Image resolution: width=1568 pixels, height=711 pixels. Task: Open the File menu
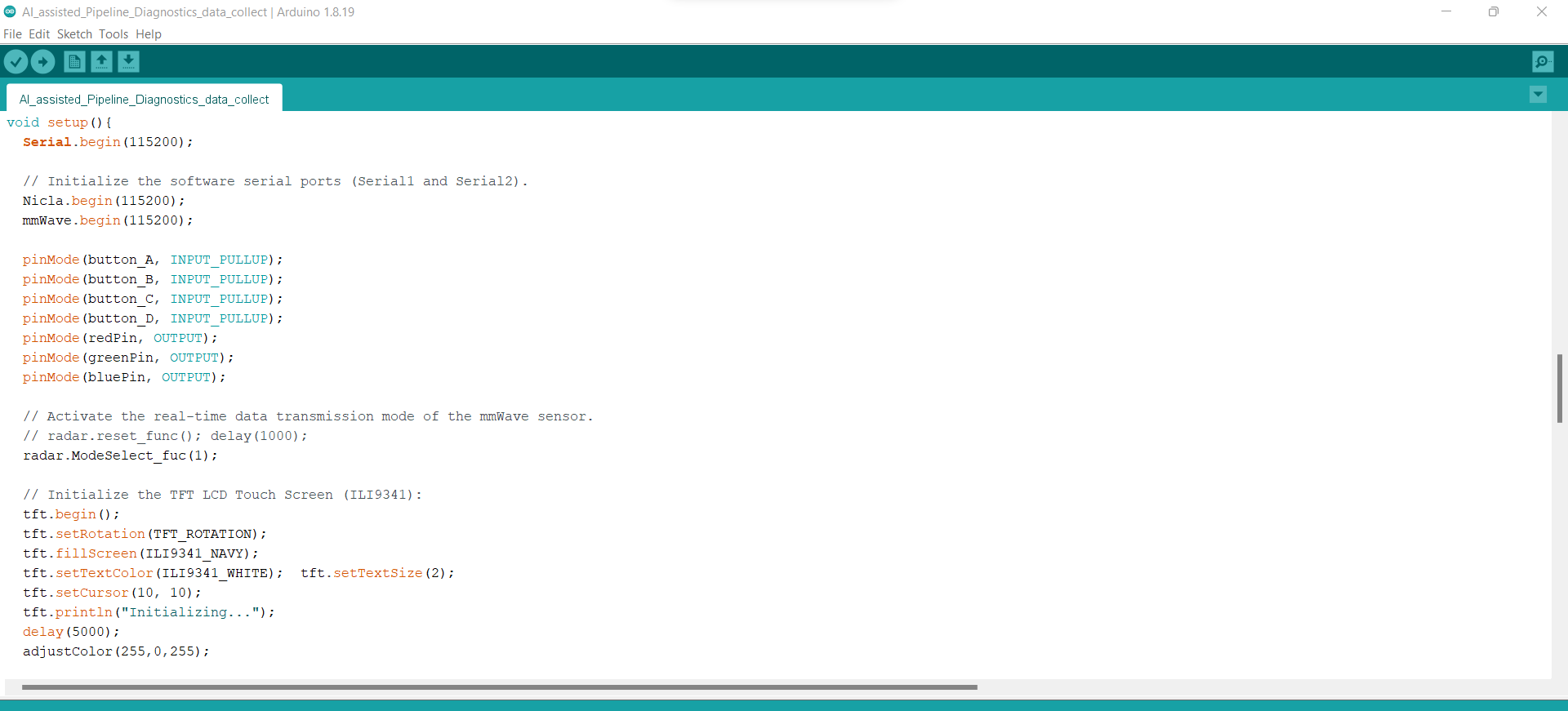12,34
